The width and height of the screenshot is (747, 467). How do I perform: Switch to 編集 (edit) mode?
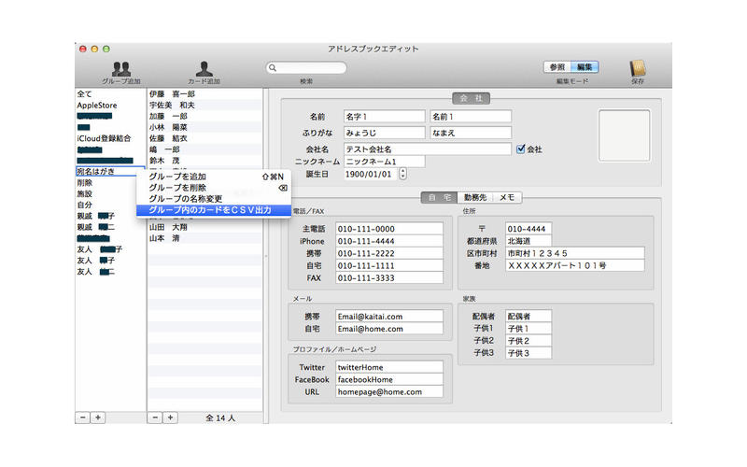click(x=585, y=67)
